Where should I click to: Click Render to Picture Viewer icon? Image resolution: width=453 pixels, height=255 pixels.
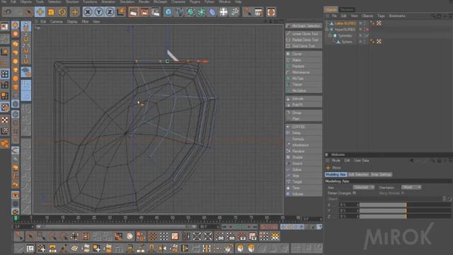tap(144, 12)
